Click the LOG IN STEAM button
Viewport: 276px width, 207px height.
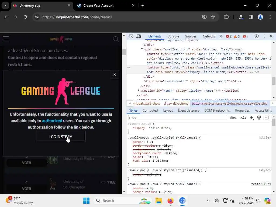tap(61, 137)
